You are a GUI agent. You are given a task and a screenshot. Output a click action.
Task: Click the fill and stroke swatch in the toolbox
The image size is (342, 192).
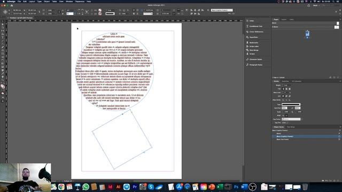(x=3, y=86)
